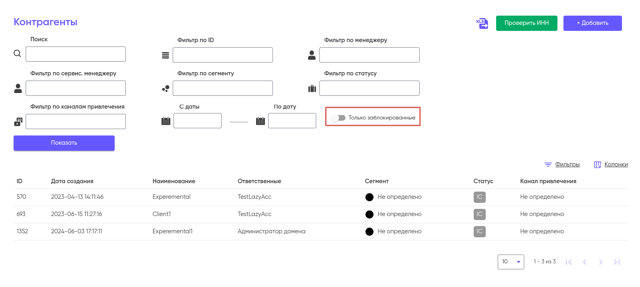Viewport: 640px width, 287px height.
Task: Click the XLS export icon
Action: coord(482,23)
